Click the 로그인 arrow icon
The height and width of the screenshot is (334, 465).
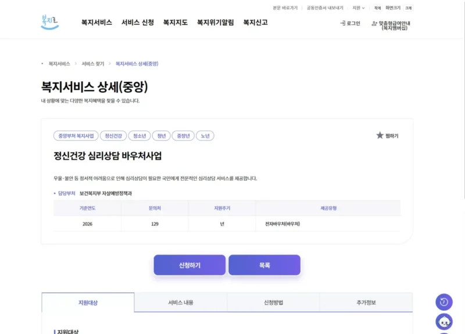[342, 23]
